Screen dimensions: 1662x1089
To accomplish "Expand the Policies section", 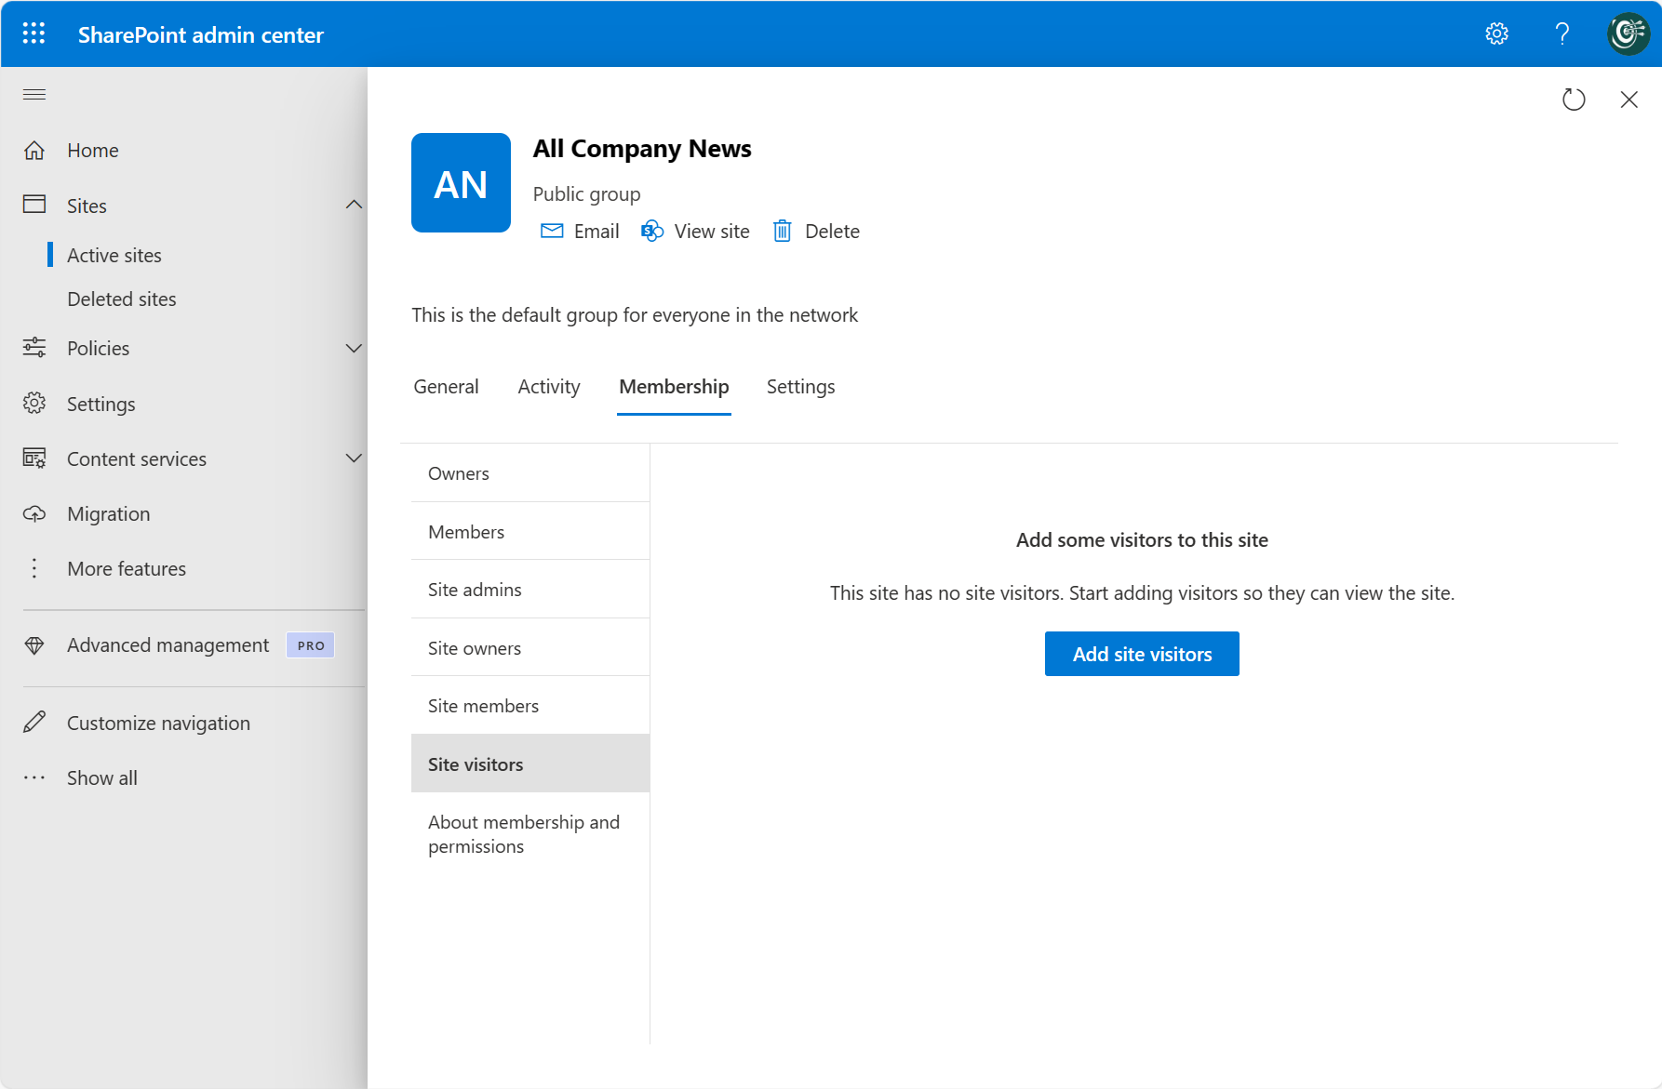I will pos(354,348).
